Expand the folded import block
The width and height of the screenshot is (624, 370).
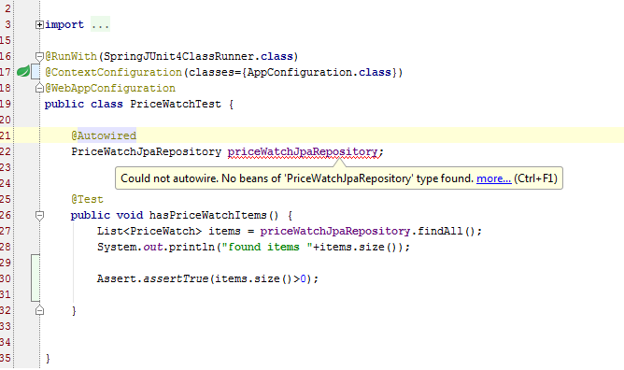[x=39, y=25]
